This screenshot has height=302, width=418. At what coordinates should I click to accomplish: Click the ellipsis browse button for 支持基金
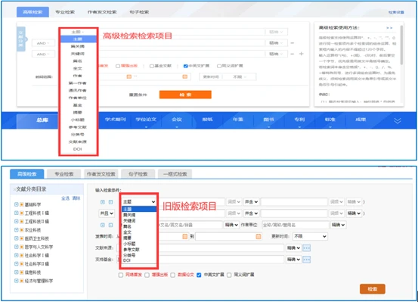click(x=307, y=260)
